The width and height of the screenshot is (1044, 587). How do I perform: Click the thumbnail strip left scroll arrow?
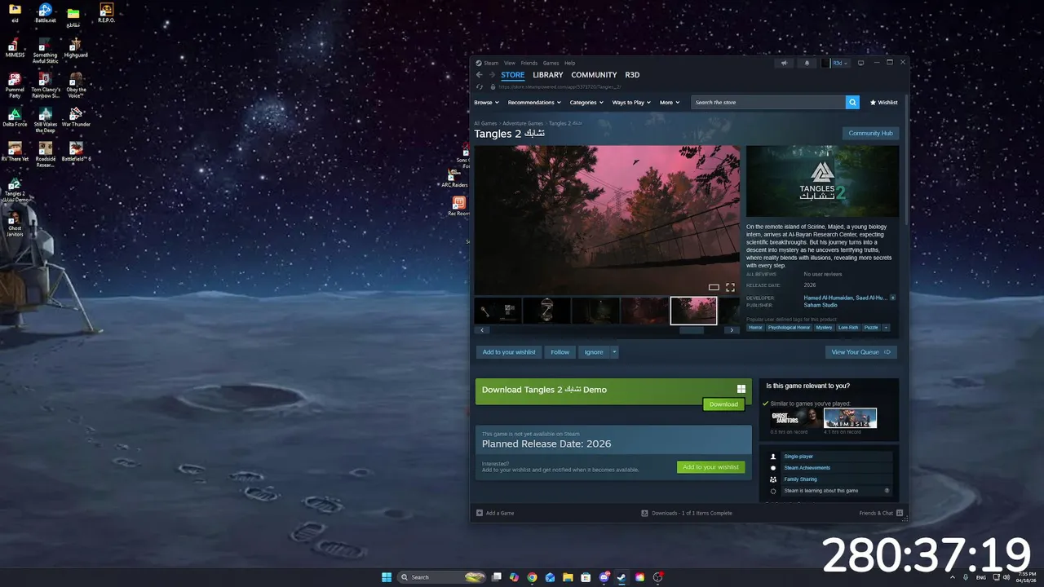482,330
